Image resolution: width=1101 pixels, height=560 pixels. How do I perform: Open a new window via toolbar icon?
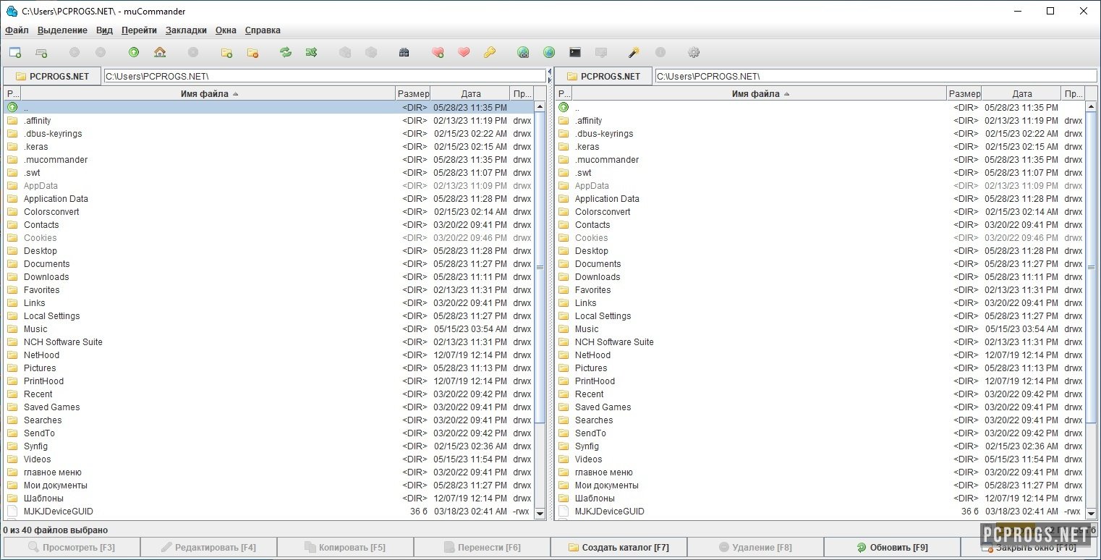[15, 52]
